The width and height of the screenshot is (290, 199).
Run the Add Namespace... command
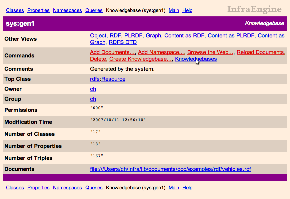(x=161, y=52)
